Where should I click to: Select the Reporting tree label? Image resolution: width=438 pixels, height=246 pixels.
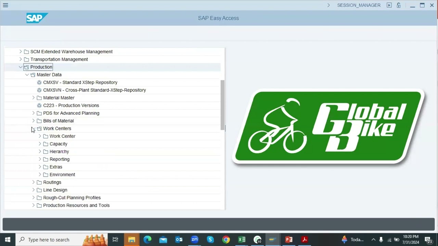(x=60, y=159)
